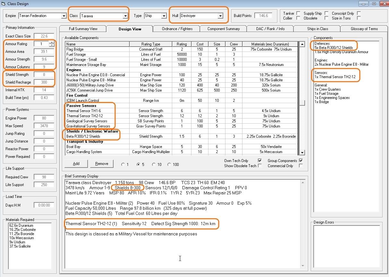
Task: Open the Glossary of Terms tab
Action: click(x=364, y=29)
